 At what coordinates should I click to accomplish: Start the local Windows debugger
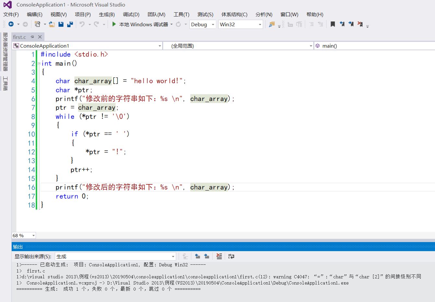[x=140, y=24]
